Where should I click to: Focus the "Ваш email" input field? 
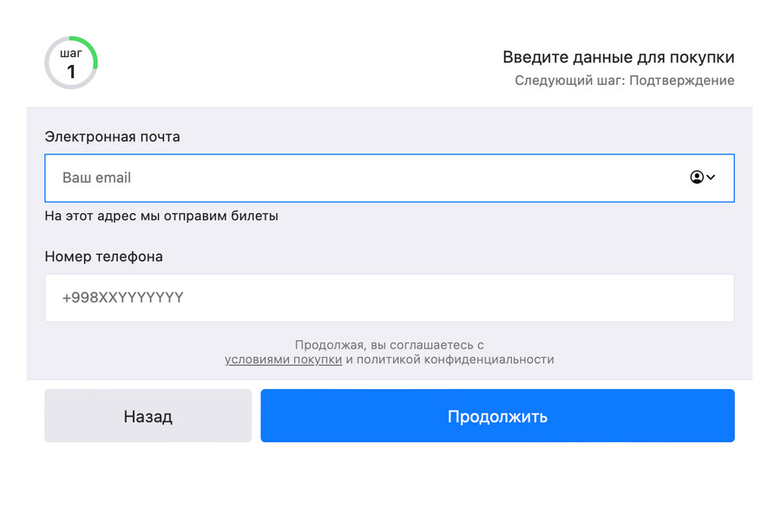(x=390, y=179)
